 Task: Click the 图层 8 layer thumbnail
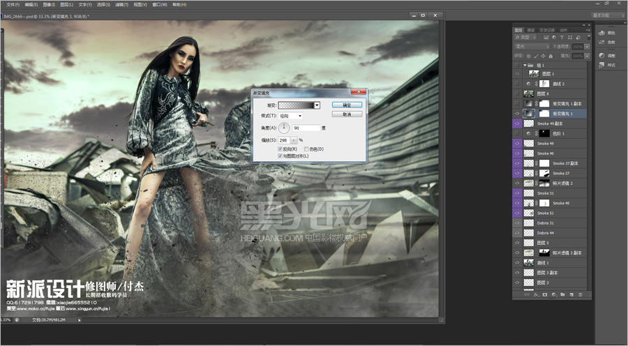point(529,93)
